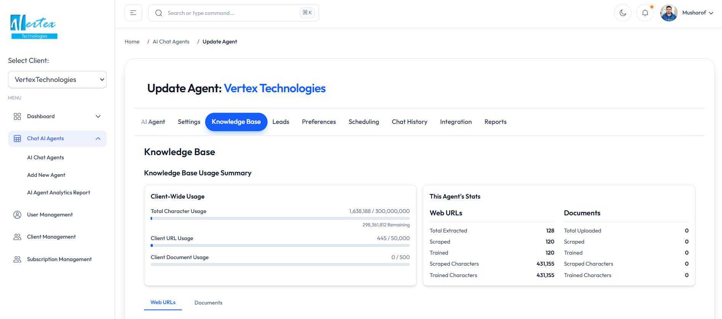722x319 pixels.
Task: Click the Vertex Technologies logo
Action: [x=34, y=26]
